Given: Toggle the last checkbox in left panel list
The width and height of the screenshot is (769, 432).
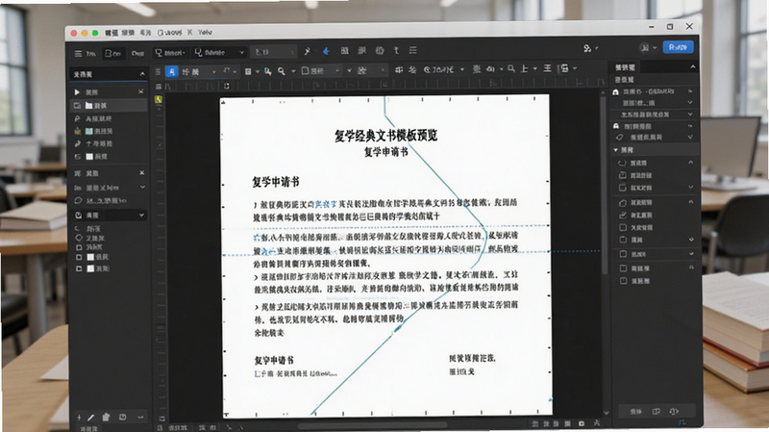Looking at the screenshot, I should (x=79, y=268).
